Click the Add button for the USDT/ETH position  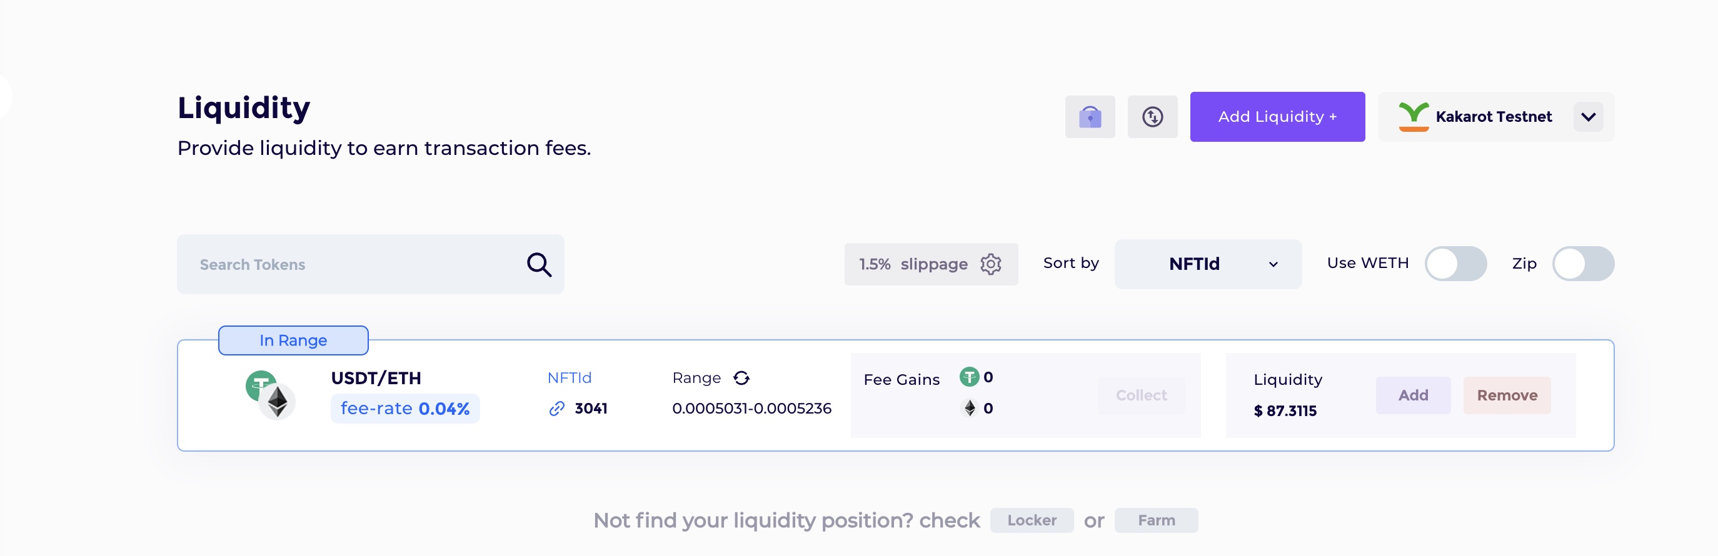pyautogui.click(x=1413, y=395)
